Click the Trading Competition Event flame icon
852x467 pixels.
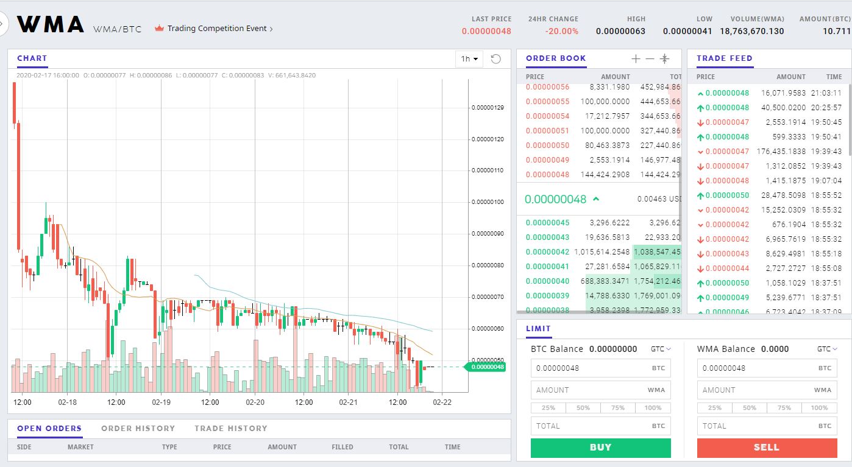[x=158, y=28]
